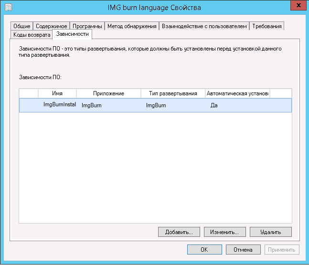This screenshot has height=265, width=309.
Task: Sort the list by the Имя column header
Action: pyautogui.click(x=57, y=93)
